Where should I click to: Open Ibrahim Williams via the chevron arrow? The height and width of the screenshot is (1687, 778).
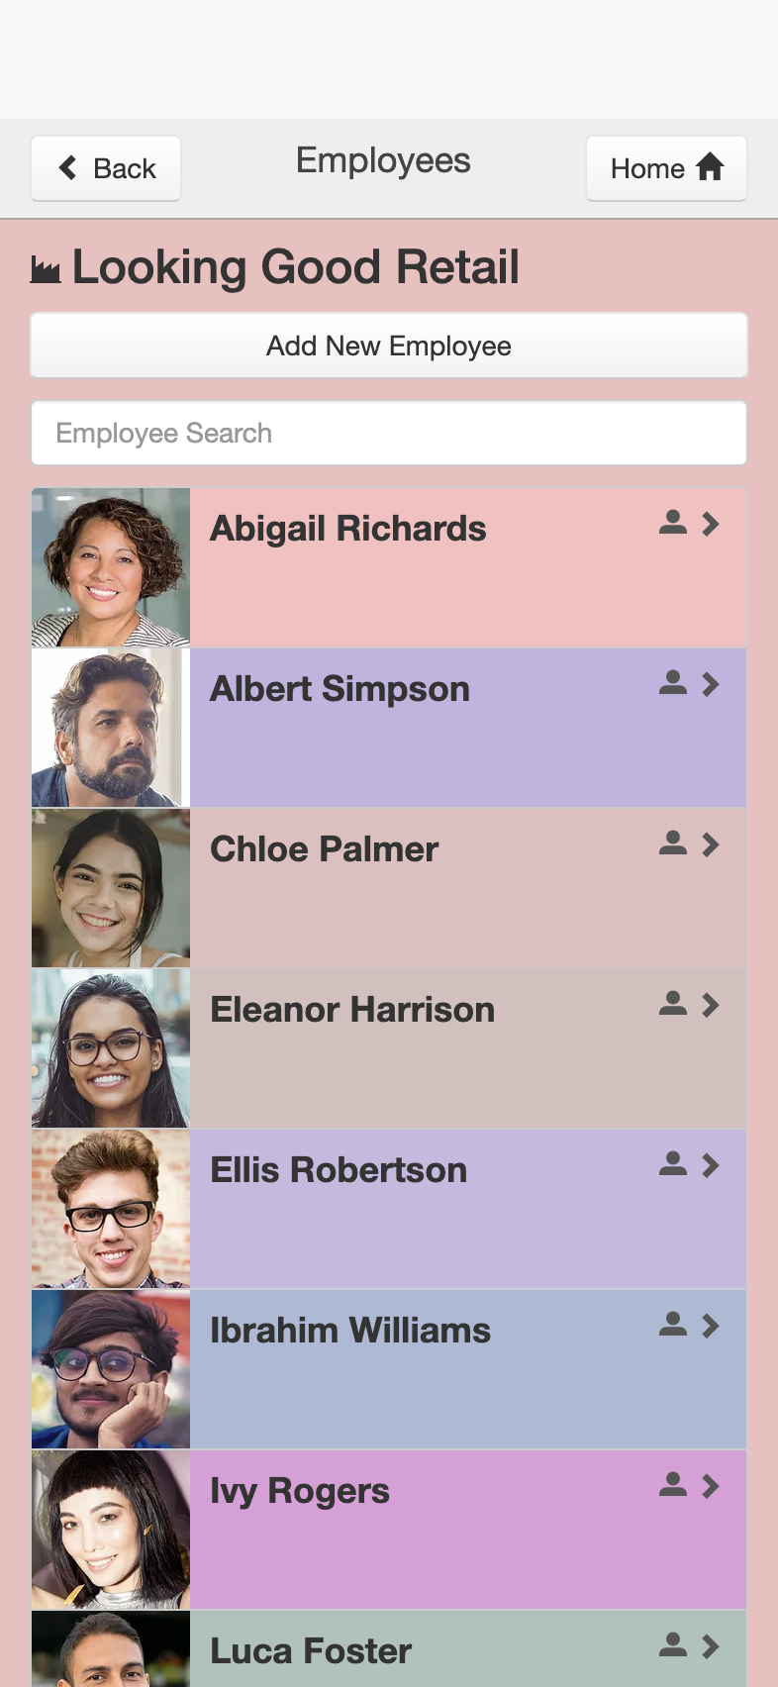711,1326
